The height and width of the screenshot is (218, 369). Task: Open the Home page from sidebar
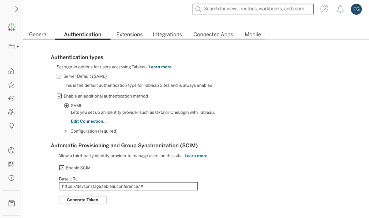pyautogui.click(x=11, y=71)
